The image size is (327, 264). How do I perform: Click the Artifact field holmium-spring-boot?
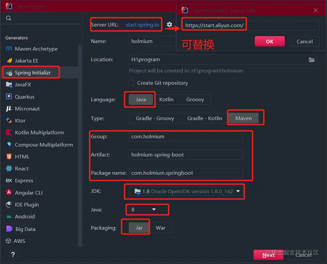click(x=186, y=155)
